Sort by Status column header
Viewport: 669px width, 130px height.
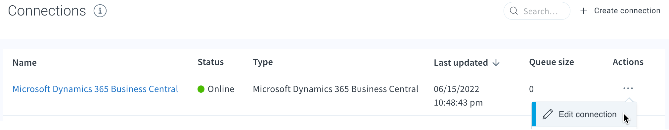pos(210,62)
